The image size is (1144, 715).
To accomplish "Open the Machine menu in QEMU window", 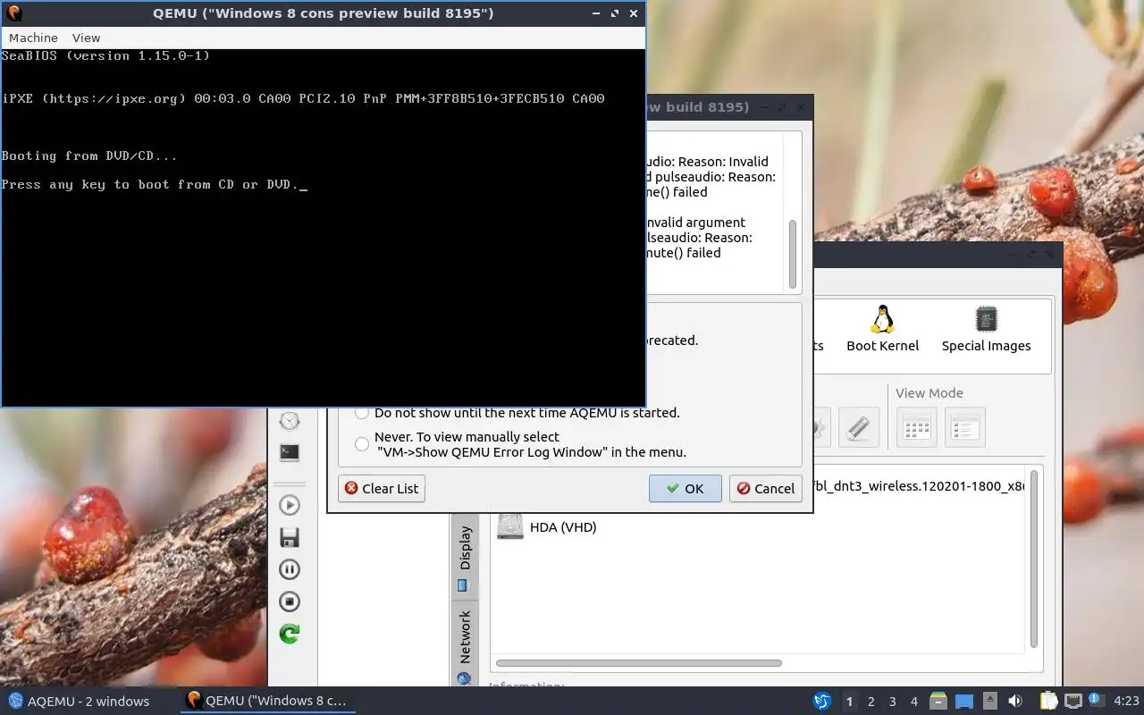I will (33, 38).
